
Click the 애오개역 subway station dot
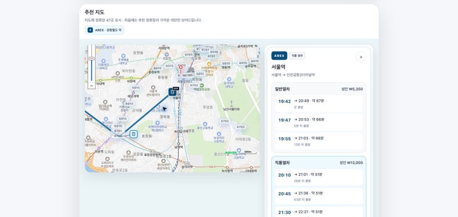pyautogui.click(x=133, y=93)
